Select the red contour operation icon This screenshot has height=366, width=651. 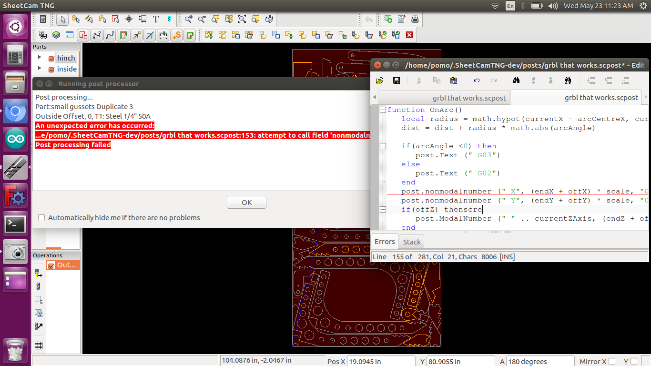point(83,35)
